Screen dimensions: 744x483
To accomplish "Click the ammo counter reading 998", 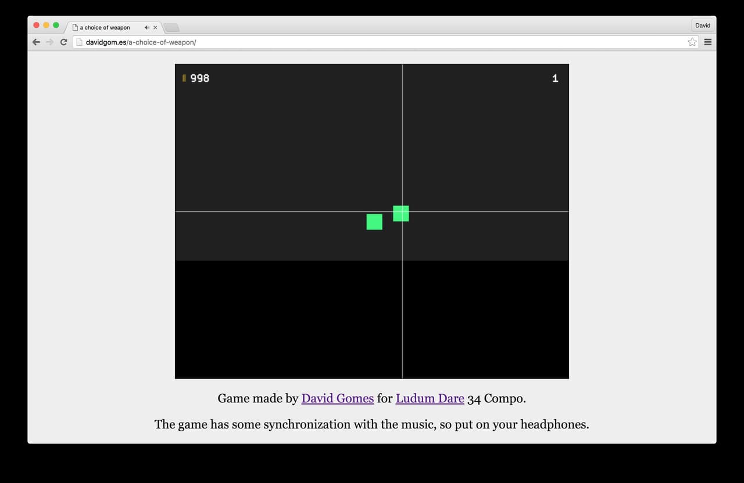I will 200,78.
